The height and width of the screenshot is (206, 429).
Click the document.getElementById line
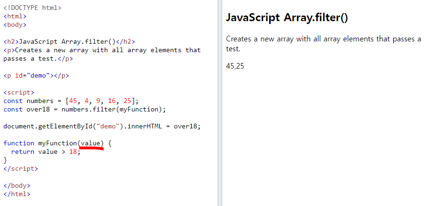coord(102,127)
